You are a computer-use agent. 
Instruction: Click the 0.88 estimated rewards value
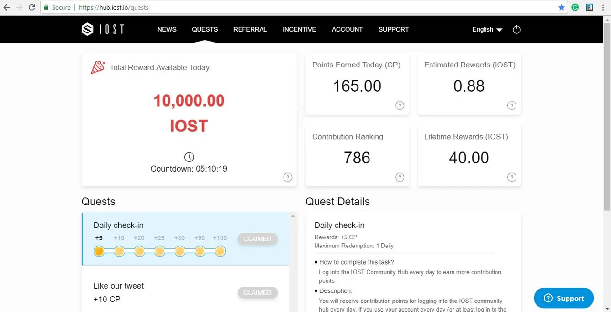point(469,86)
